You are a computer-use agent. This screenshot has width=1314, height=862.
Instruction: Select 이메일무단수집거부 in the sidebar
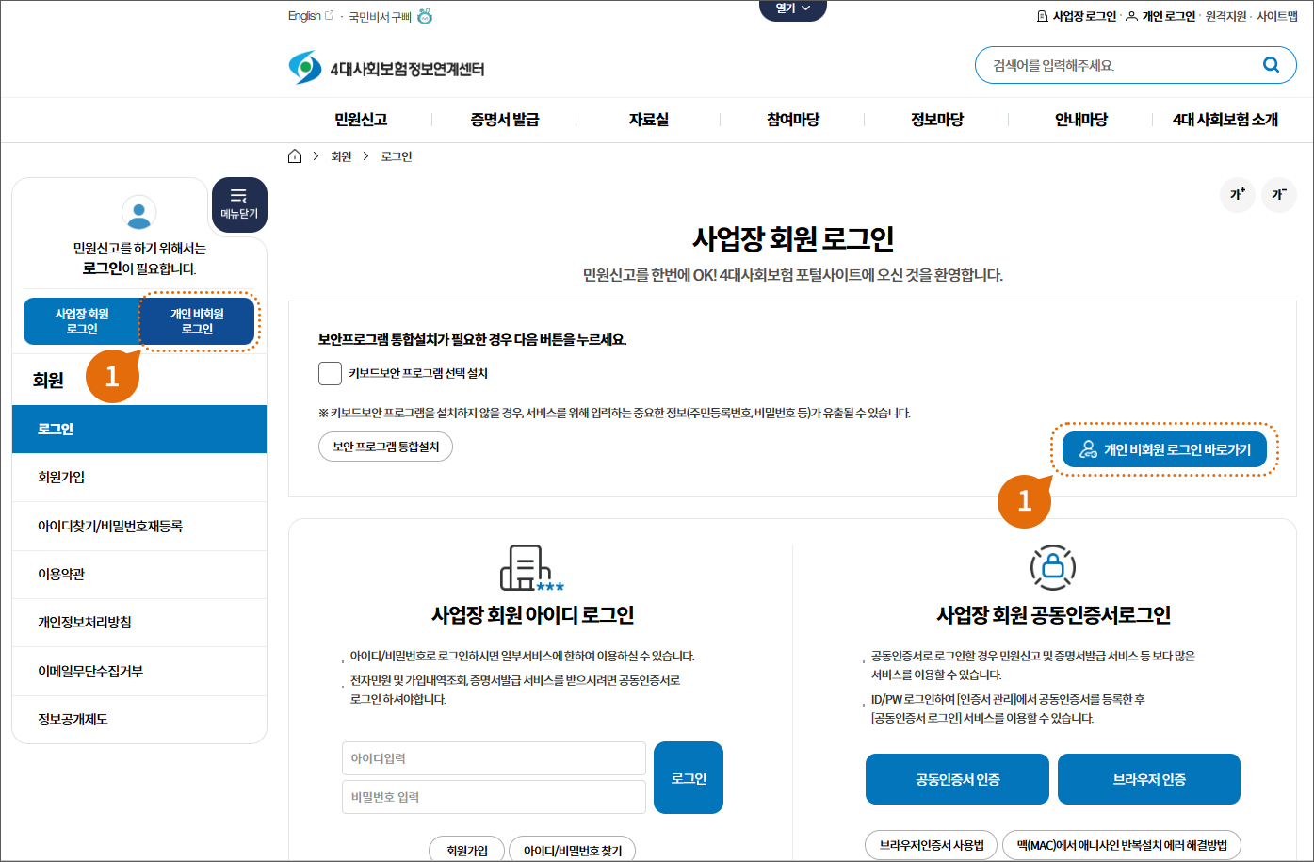coord(139,672)
